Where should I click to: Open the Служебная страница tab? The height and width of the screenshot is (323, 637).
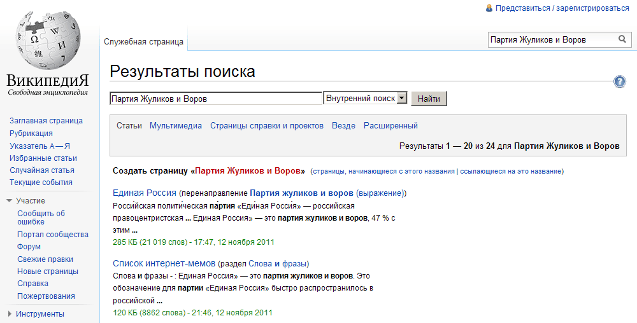pyautogui.click(x=143, y=42)
